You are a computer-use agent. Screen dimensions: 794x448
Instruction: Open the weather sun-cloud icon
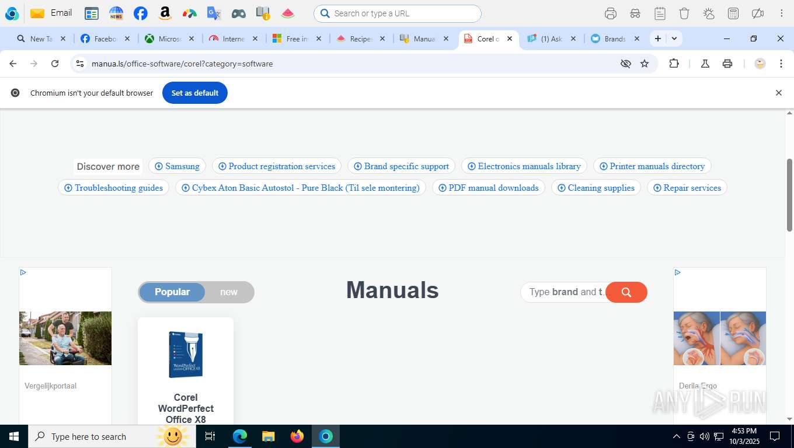click(x=709, y=13)
